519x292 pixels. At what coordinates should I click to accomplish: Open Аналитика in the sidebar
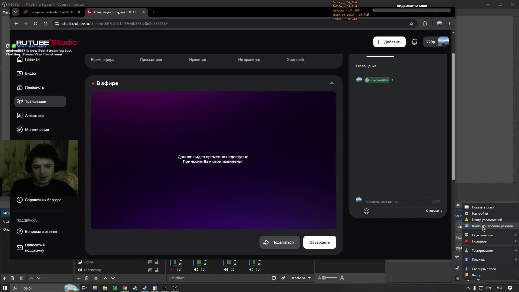tap(40, 115)
